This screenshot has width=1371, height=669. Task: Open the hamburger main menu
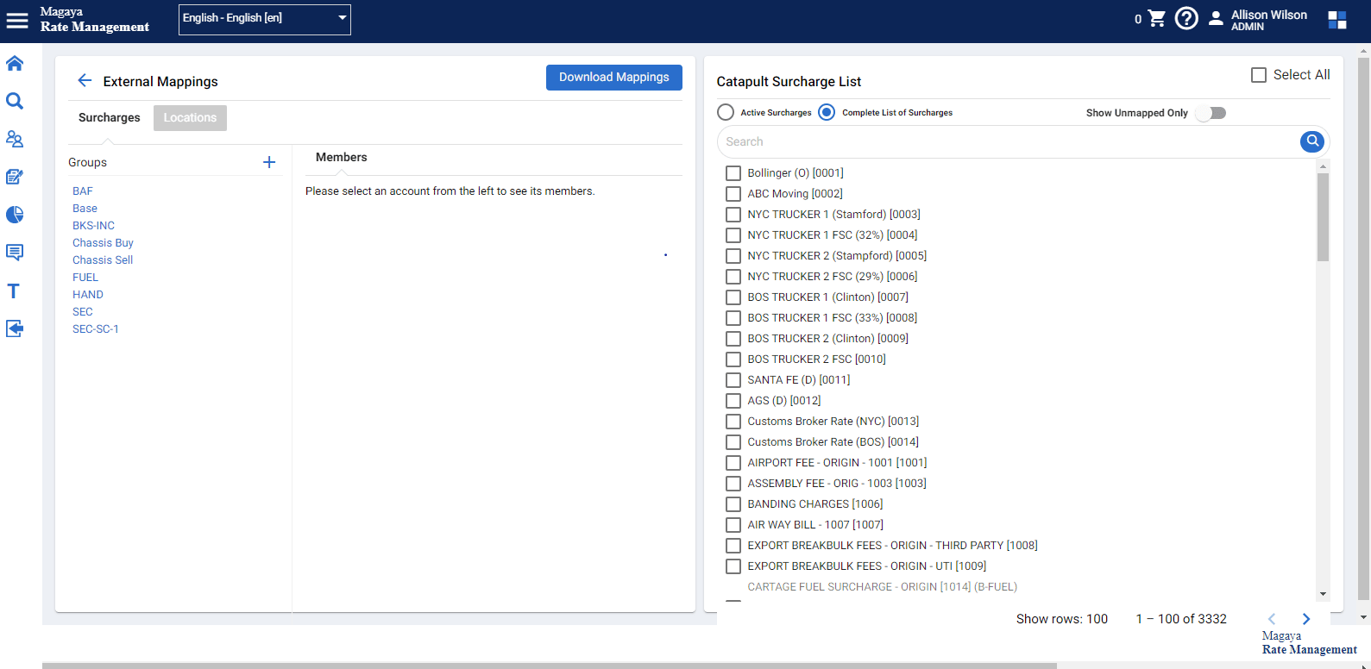[17, 19]
